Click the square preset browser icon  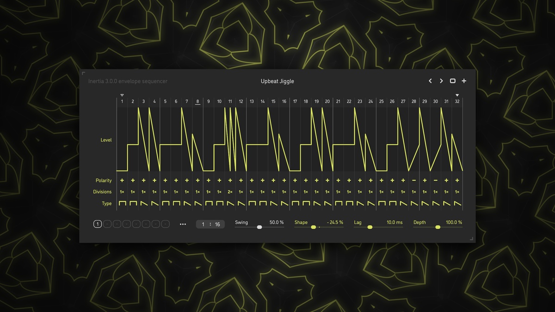[453, 81]
